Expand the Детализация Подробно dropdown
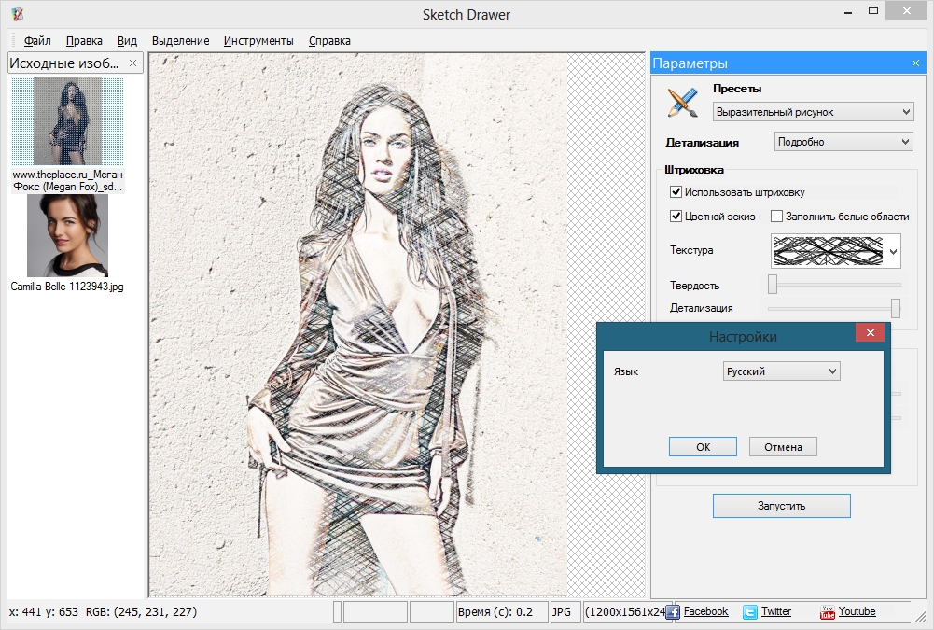 (843, 142)
